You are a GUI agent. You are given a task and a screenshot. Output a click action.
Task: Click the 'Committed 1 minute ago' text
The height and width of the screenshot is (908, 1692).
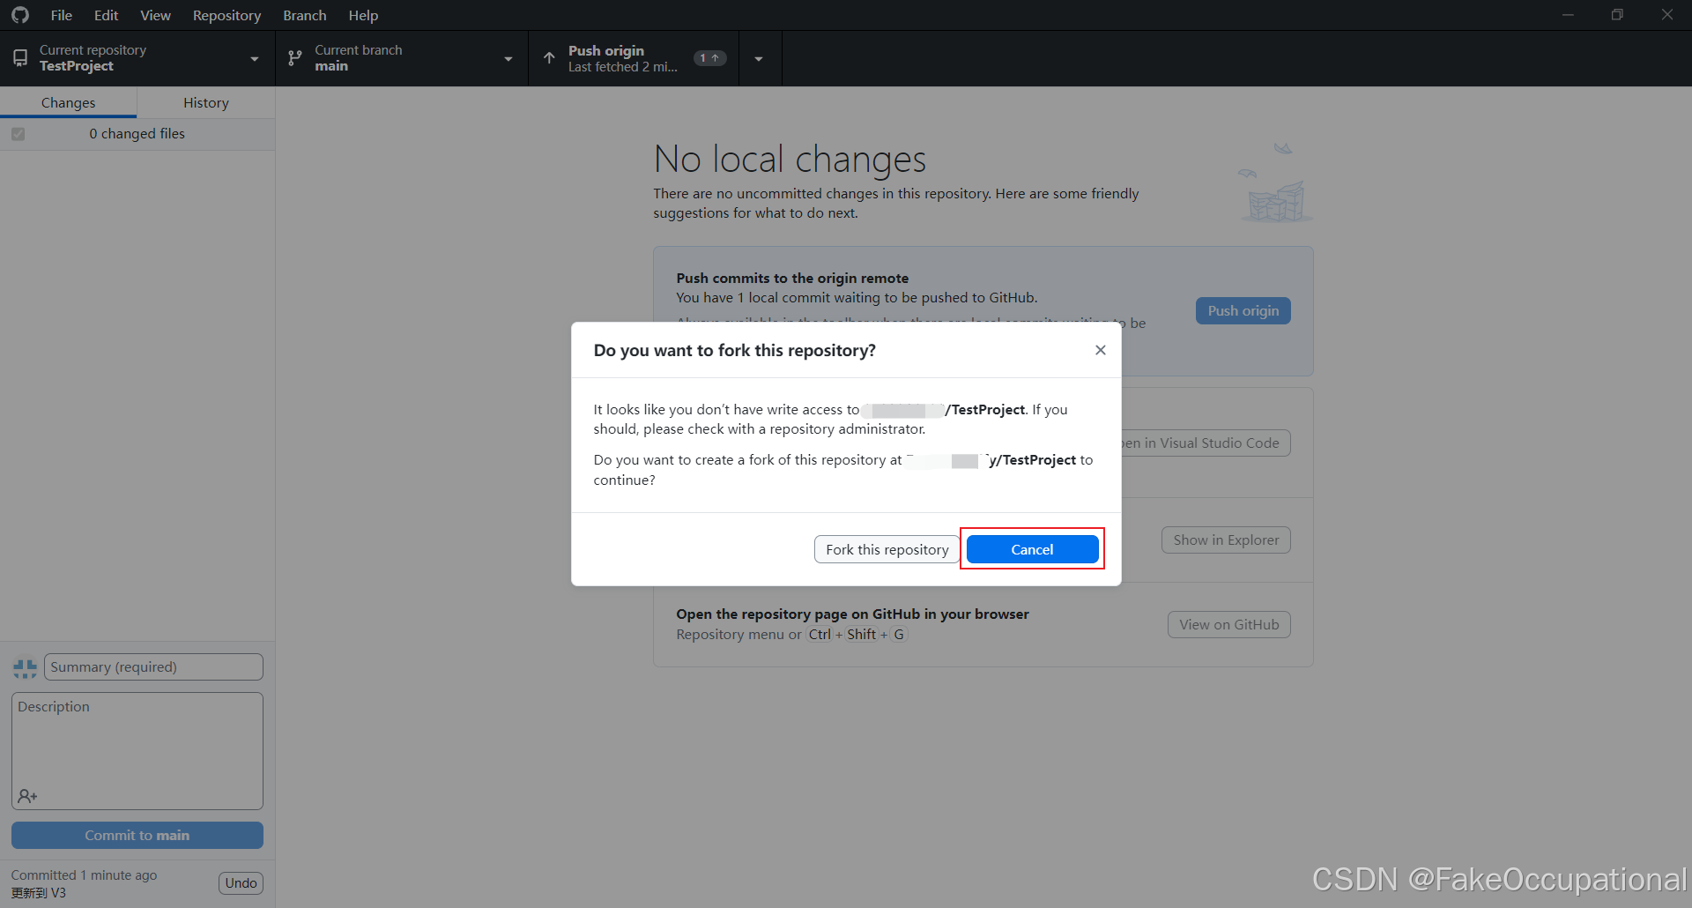click(x=84, y=875)
